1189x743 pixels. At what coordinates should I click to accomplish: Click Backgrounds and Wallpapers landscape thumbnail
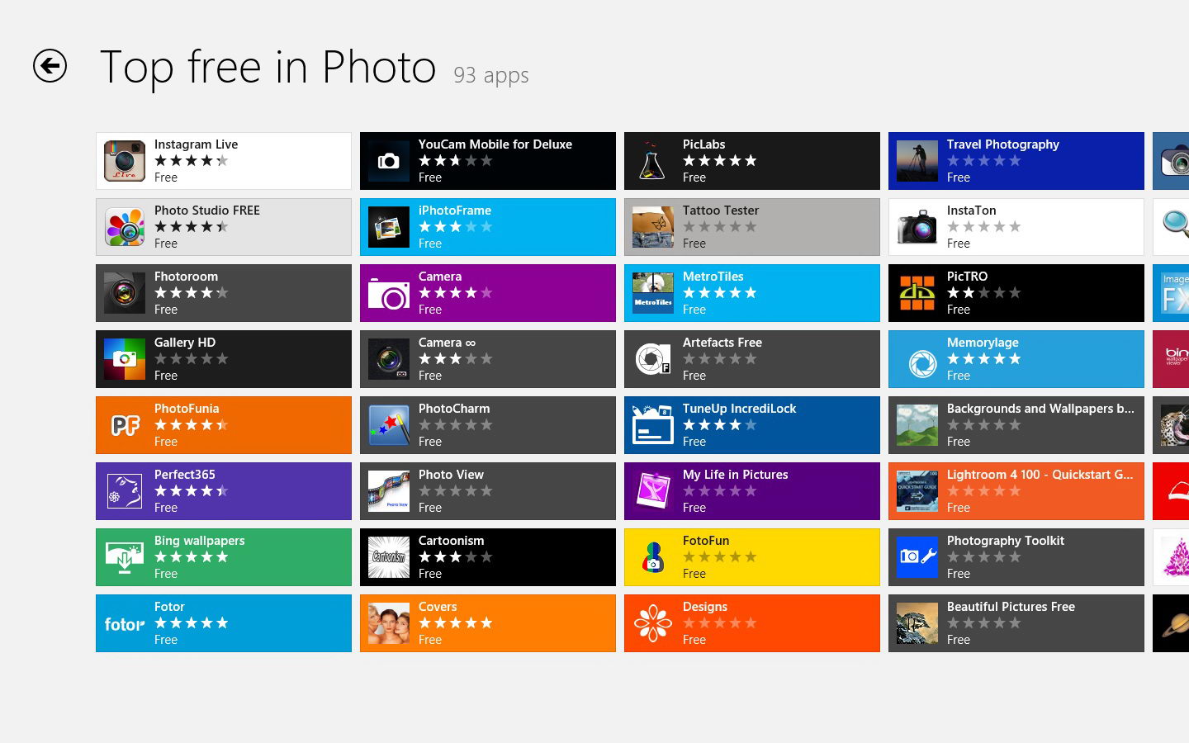pos(917,425)
